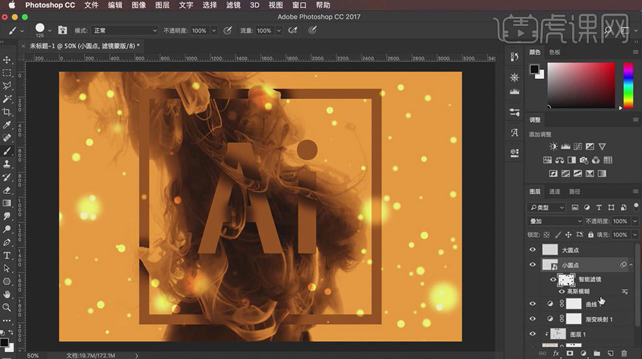Click the 渐变映射 1 layer mask thumbnail
Viewport: 642px width, 359px height.
click(573, 319)
